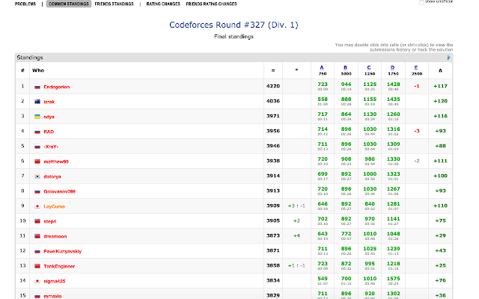The height and width of the screenshot is (299, 479).
Task: Click the flag icon next to dreamoon
Action: coord(37,236)
